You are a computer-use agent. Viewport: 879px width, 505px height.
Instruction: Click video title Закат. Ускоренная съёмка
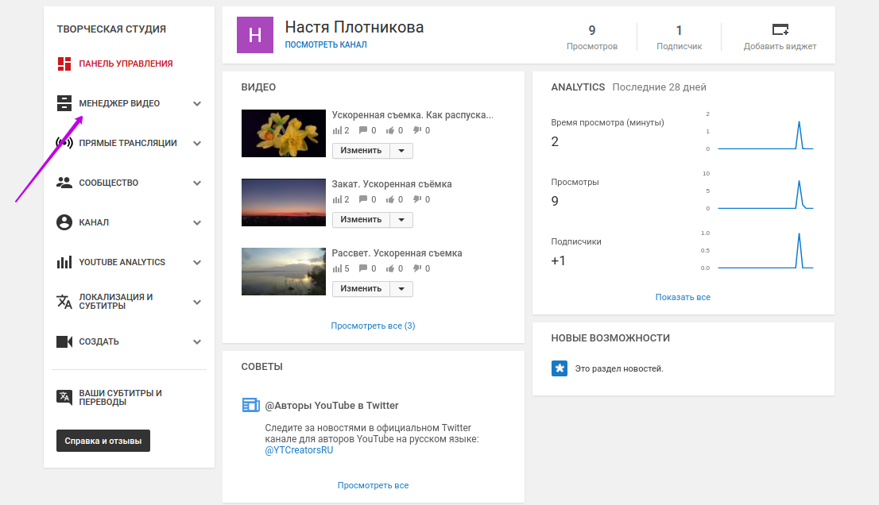[x=392, y=184]
